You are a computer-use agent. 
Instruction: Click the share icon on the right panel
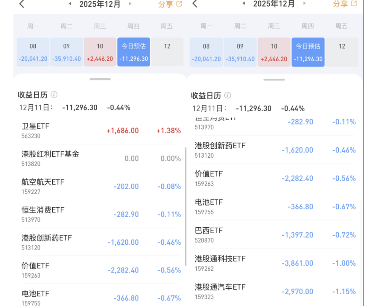(354, 3)
